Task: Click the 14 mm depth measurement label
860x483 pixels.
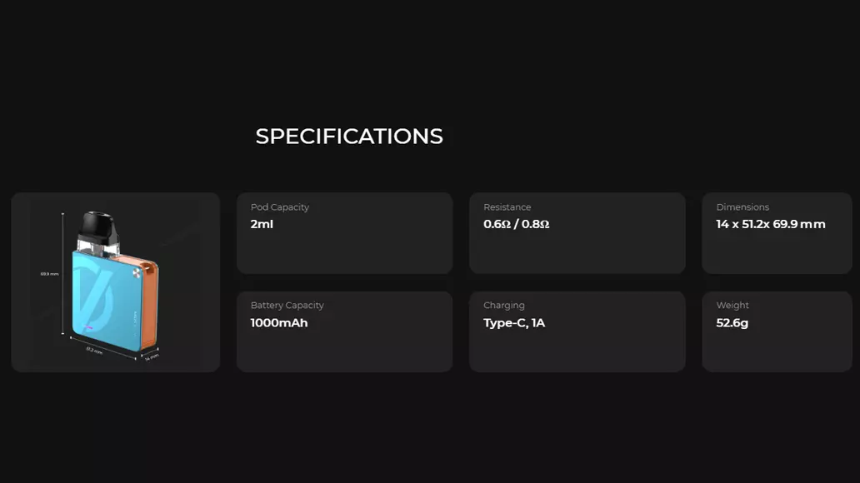Action: [152, 357]
